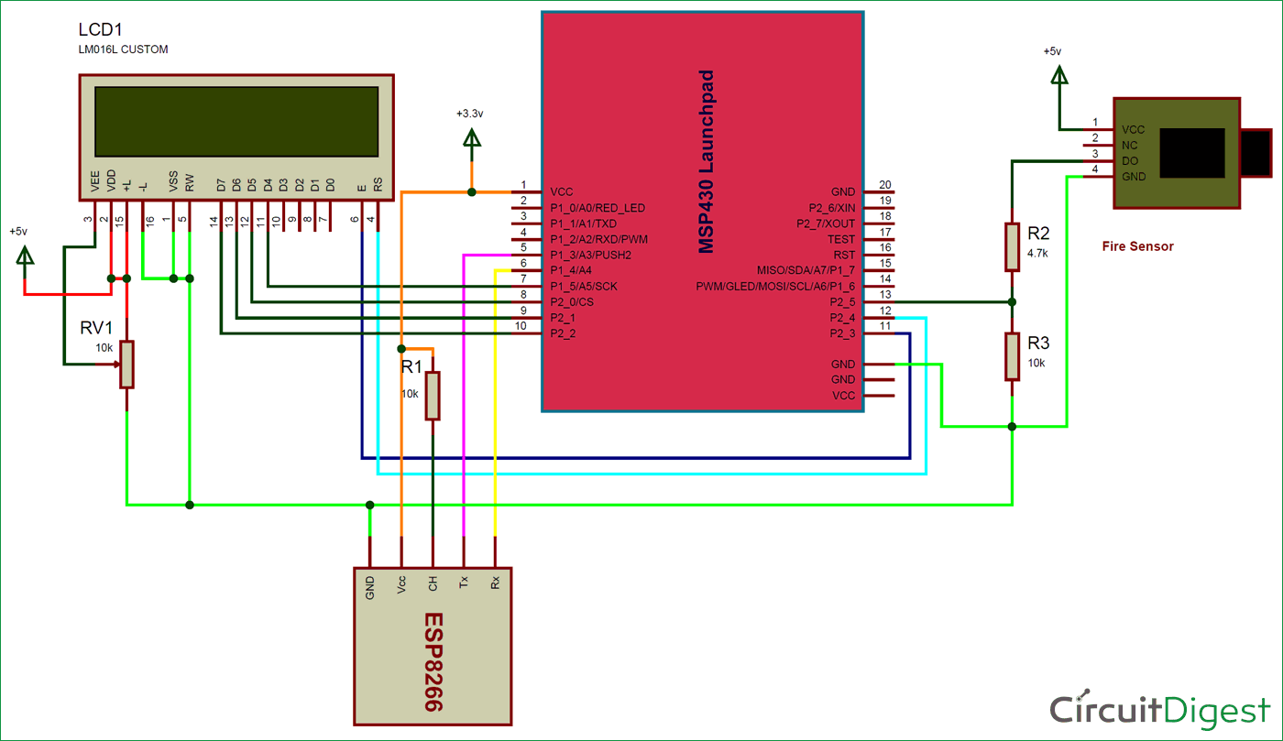Image resolution: width=1283 pixels, height=741 pixels.
Task: Click the LCD VDD pin label
Action: coord(111,181)
